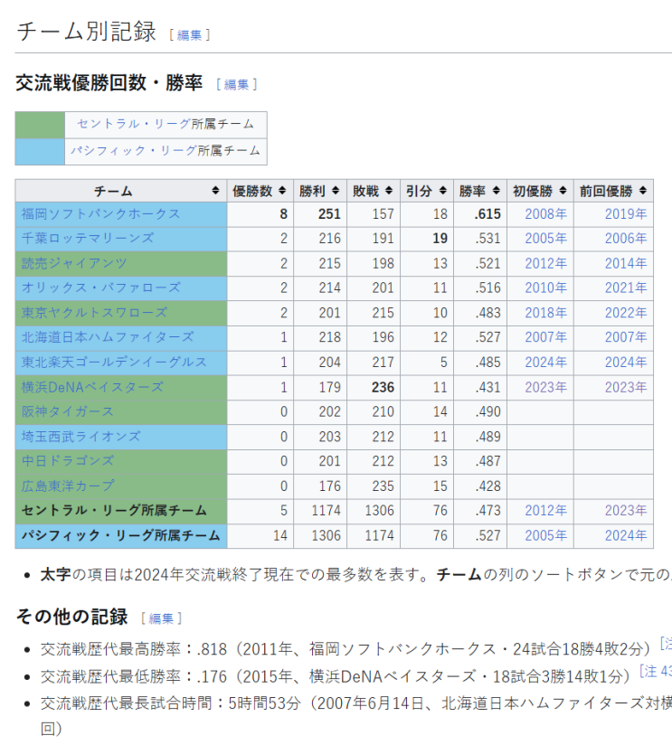Open オリックス・バファローズ team page

(x=100, y=288)
